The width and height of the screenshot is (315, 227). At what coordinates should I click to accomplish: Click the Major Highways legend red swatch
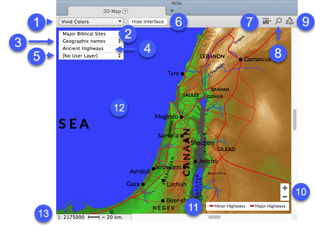[252, 206]
